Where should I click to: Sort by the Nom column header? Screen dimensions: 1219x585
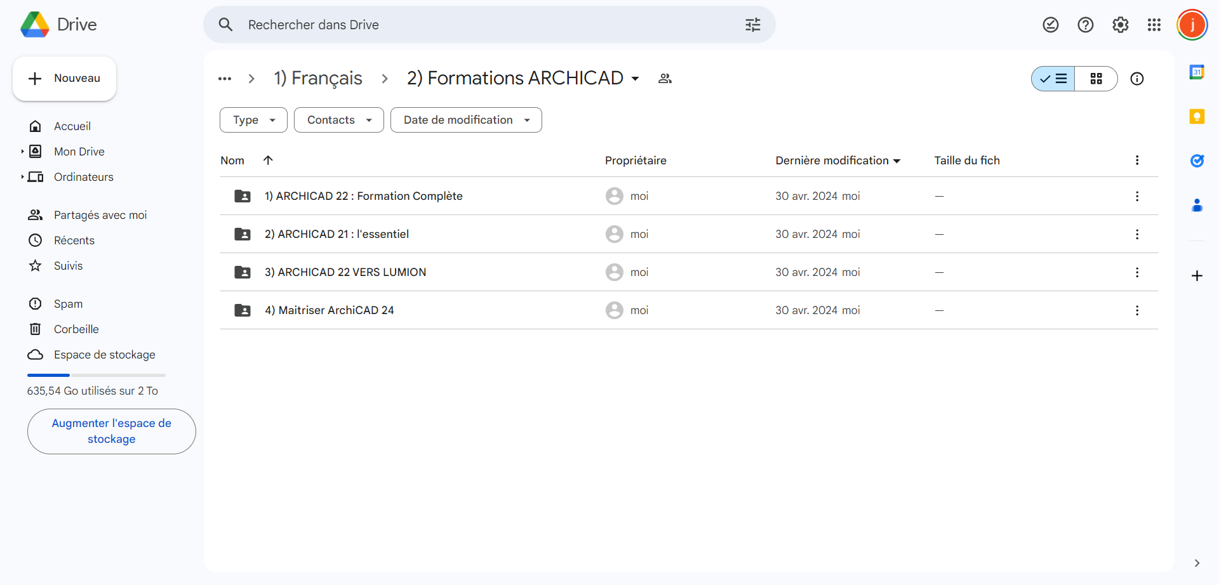tap(232, 161)
